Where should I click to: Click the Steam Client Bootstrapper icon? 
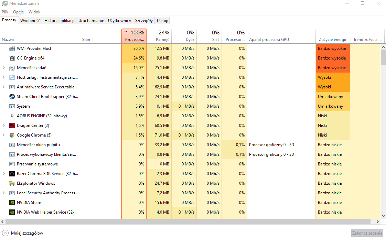[x=12, y=96]
